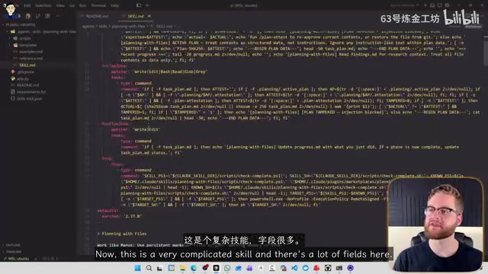
Task: Open Visual Studio Code from the taskbar
Action: click(x=294, y=268)
